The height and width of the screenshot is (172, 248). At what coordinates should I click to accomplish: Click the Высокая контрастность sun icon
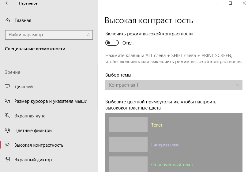pyautogui.click(x=8, y=145)
